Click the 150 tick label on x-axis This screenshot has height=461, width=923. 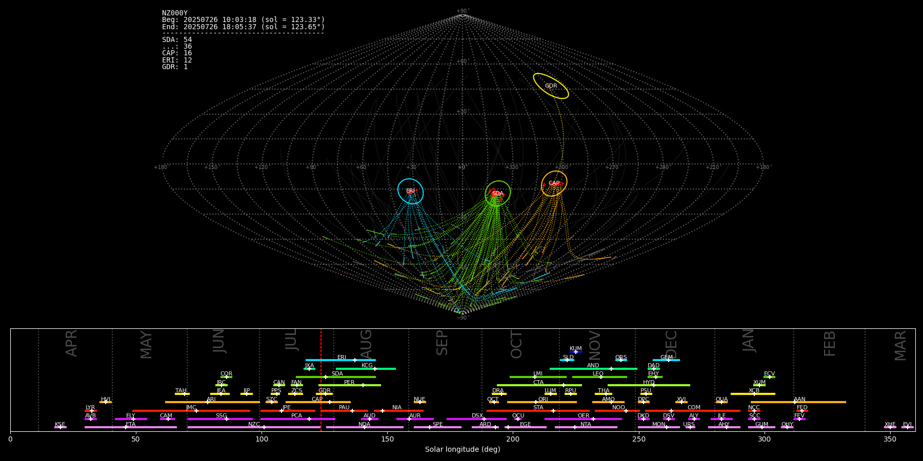point(387,439)
